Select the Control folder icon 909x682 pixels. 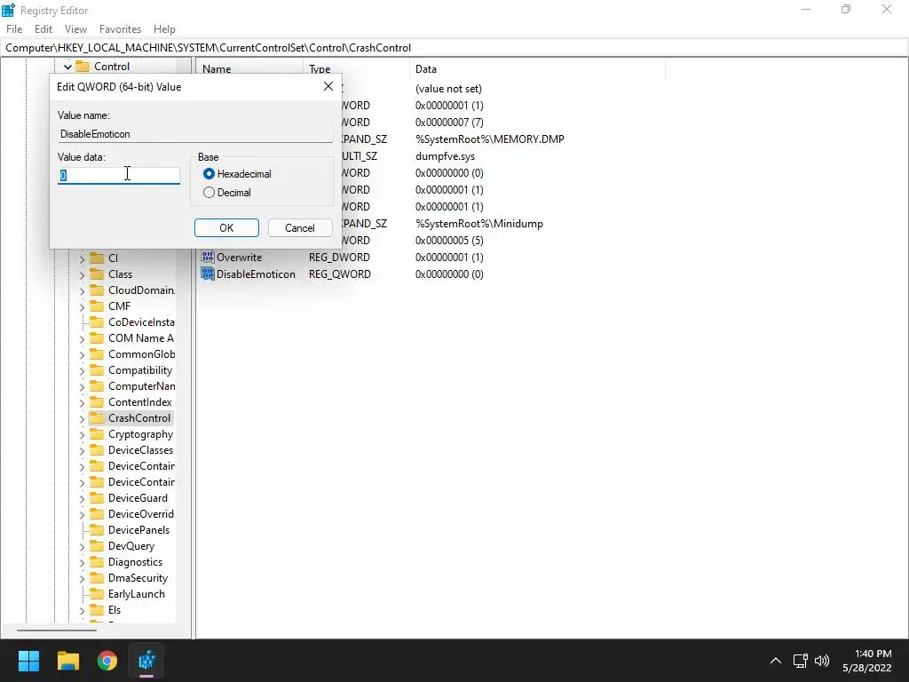pos(83,66)
